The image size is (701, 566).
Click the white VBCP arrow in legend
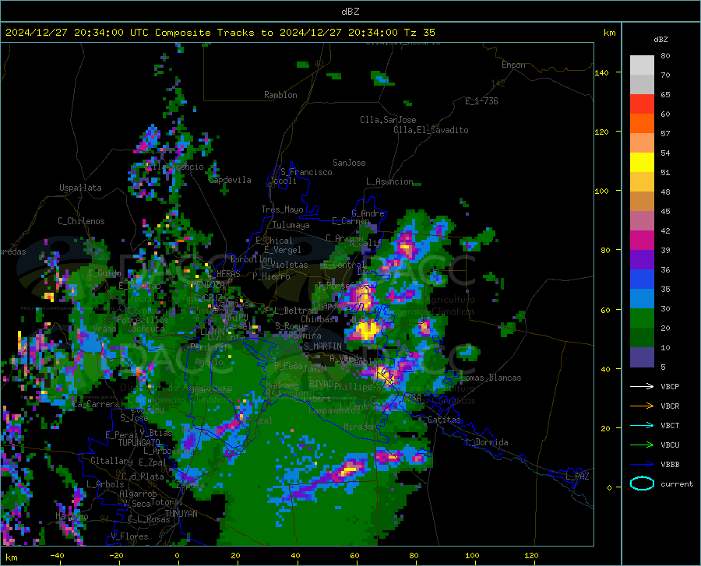tap(642, 386)
